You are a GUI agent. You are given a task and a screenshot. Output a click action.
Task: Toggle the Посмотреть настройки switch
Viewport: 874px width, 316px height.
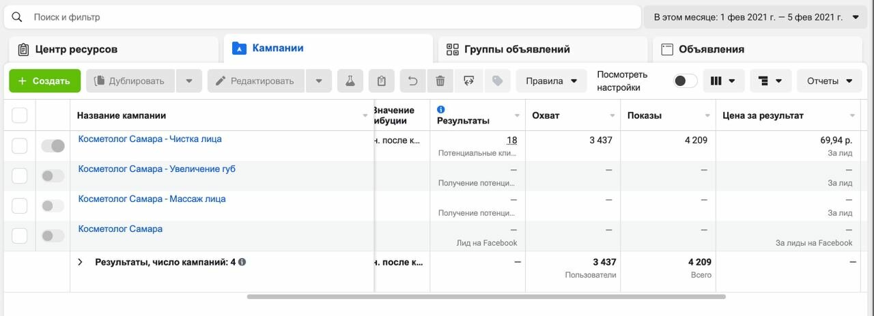pos(685,81)
